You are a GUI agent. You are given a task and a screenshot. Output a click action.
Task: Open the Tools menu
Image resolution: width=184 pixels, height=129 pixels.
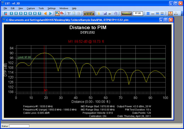[41, 8]
